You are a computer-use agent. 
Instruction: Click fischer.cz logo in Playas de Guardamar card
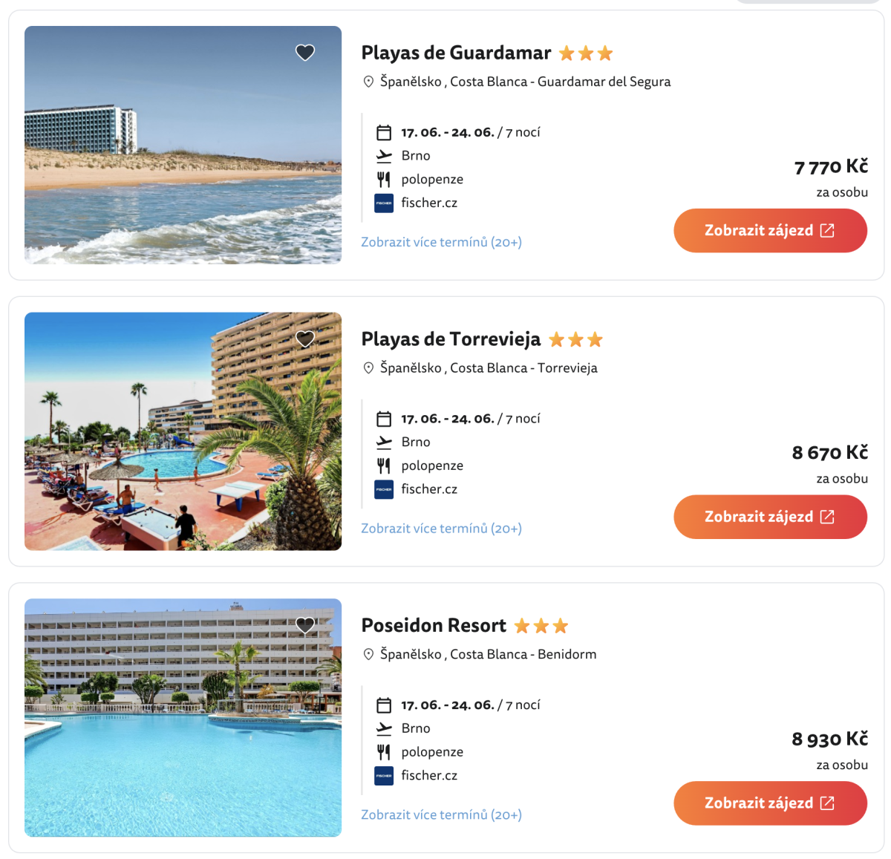384,203
